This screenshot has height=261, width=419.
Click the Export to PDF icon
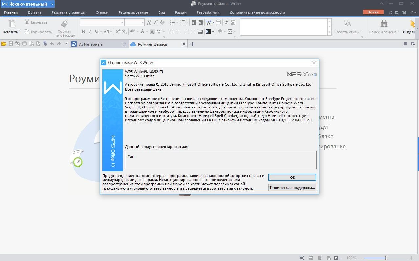17,44
